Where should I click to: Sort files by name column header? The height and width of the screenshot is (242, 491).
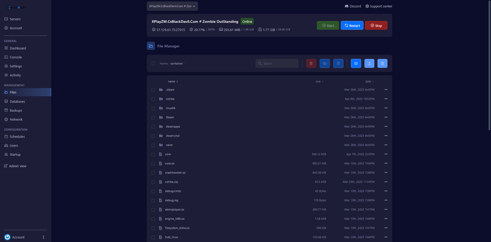tap(173, 82)
